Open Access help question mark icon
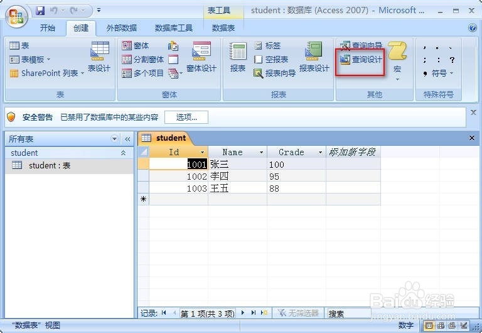Image resolution: width=482 pixels, height=333 pixels. pyautogui.click(x=472, y=28)
